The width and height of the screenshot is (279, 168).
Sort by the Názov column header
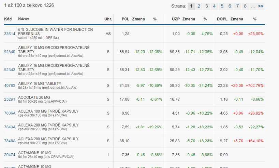point(24,19)
